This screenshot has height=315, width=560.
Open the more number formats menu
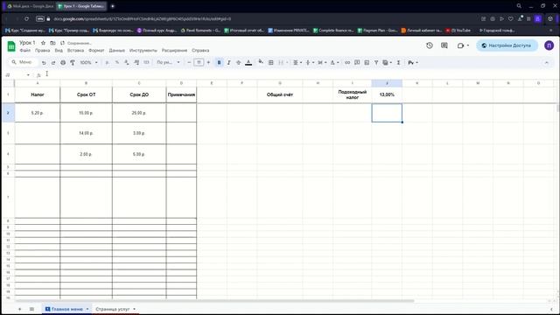tap(146, 62)
